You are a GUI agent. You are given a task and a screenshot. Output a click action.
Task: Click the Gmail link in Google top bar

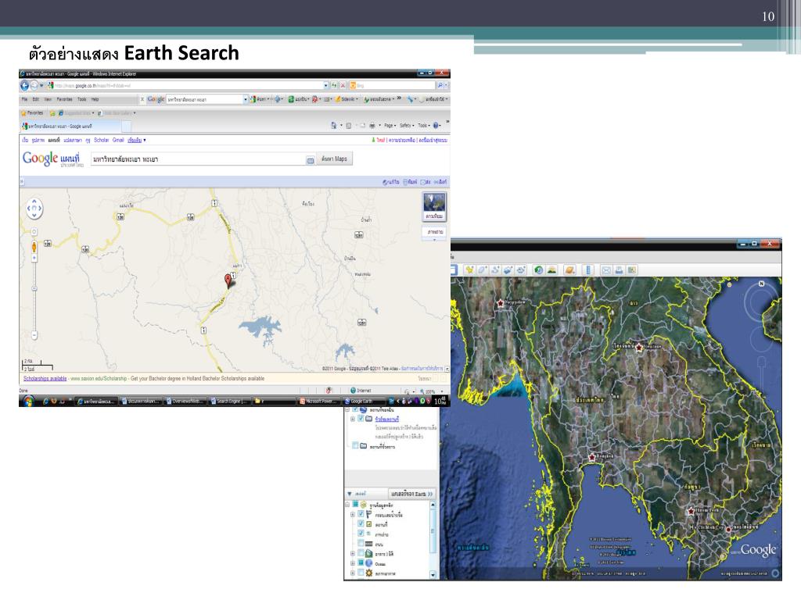(118, 140)
